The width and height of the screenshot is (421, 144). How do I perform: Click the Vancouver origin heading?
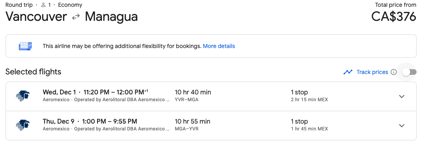(x=36, y=16)
